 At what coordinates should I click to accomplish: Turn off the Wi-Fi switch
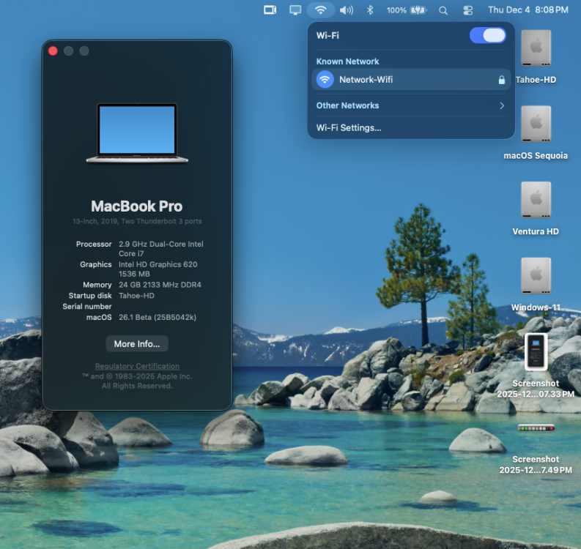pyautogui.click(x=488, y=36)
